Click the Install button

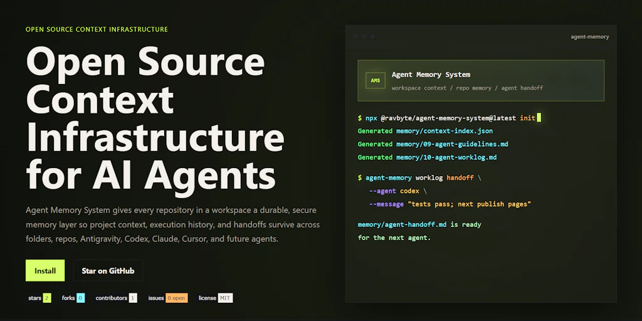(x=45, y=270)
